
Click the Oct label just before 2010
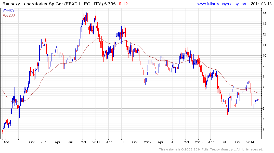(x=32, y=142)
